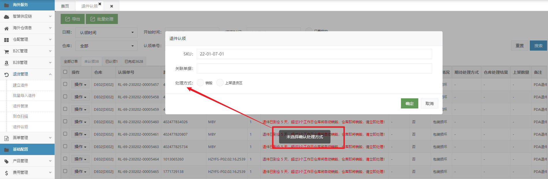Expand the 面单管理 menu chevron
This screenshot has width=548, height=179.
click(x=50, y=138)
